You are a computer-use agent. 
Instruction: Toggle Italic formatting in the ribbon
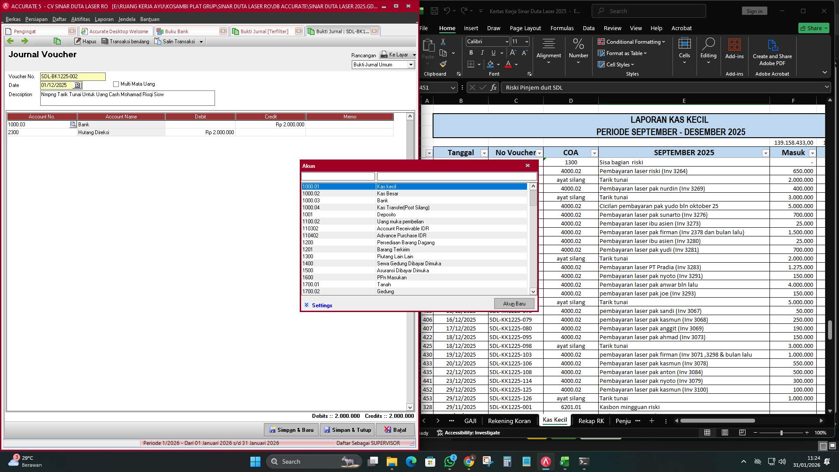coord(482,52)
